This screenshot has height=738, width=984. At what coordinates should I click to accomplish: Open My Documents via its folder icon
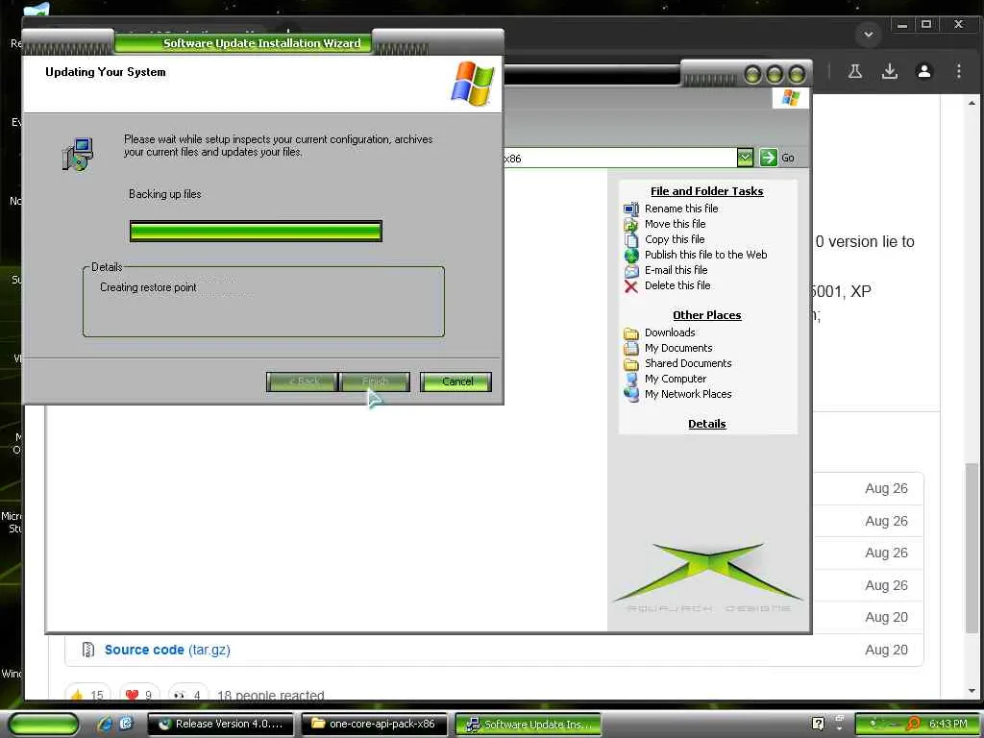(630, 348)
